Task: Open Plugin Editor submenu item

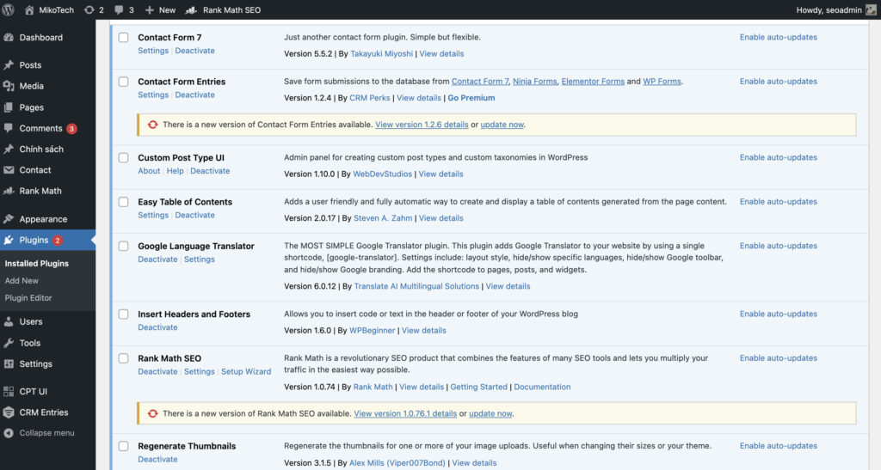Action: point(28,298)
